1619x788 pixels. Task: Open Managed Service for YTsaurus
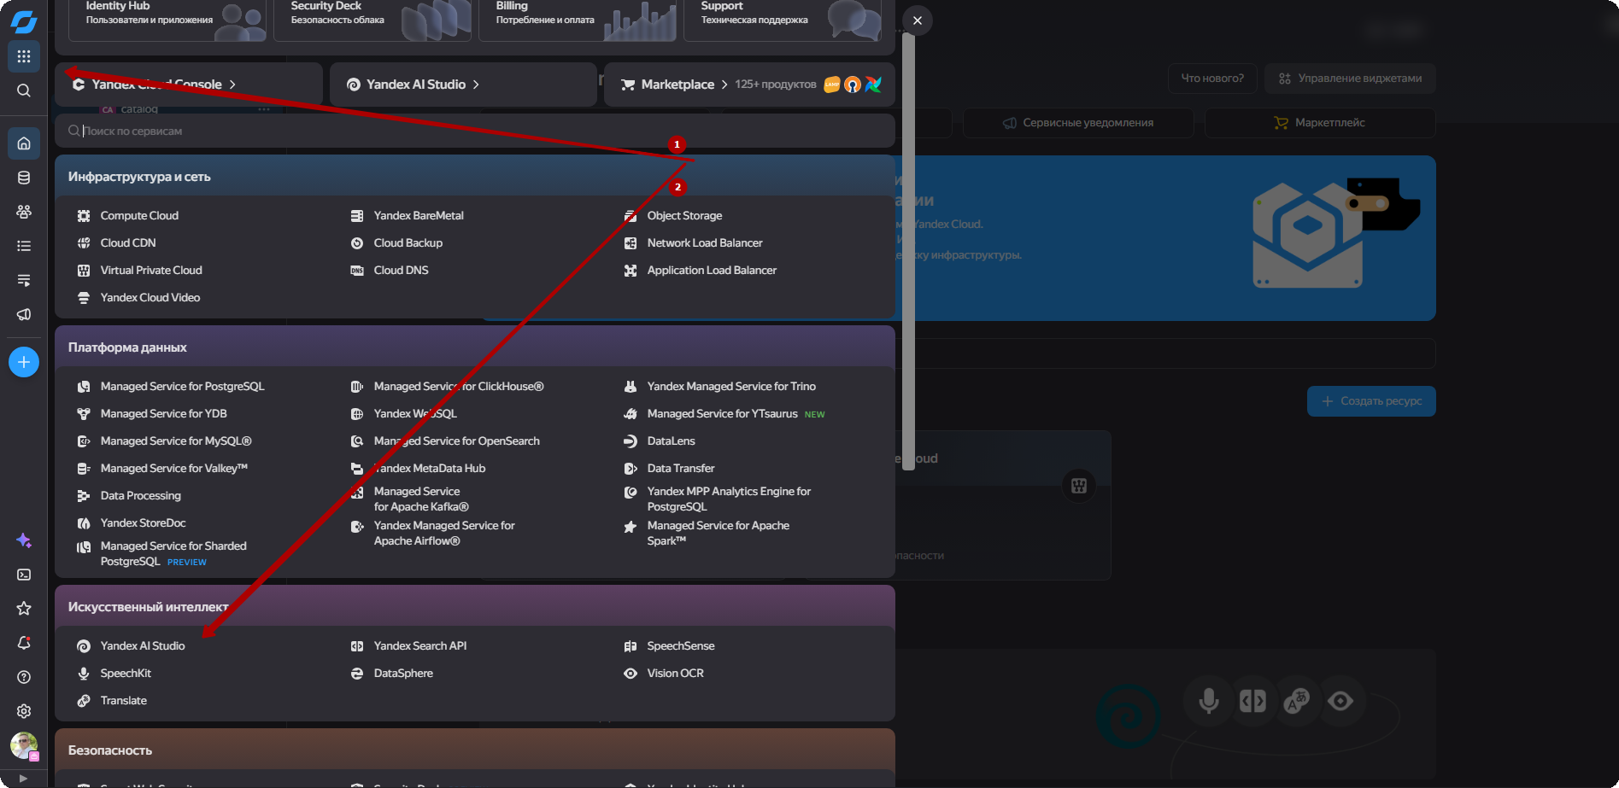coord(723,414)
